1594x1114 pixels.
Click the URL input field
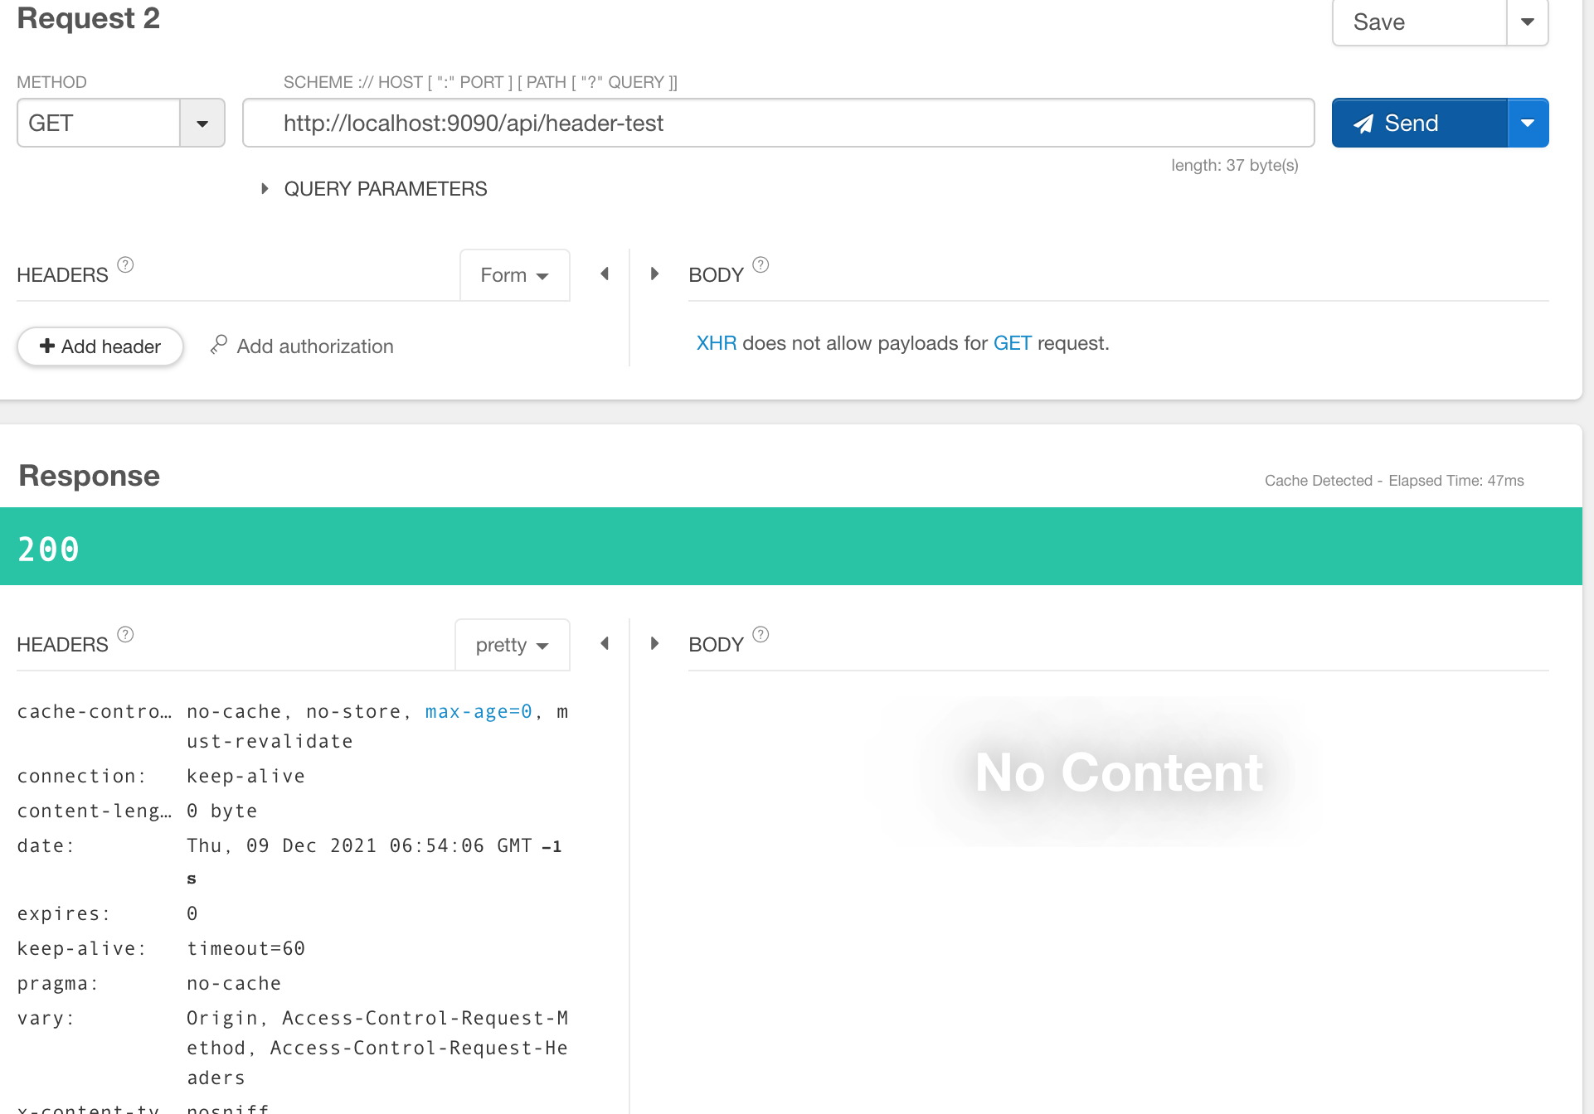point(778,124)
